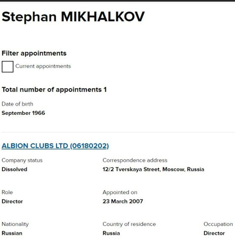
Task: Tick the Current appointments checkbox
Action: (7, 66)
